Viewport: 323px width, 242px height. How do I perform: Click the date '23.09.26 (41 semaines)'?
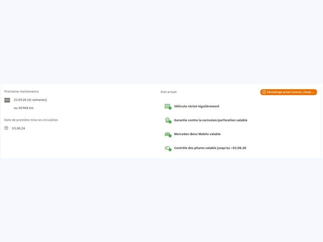30,100
